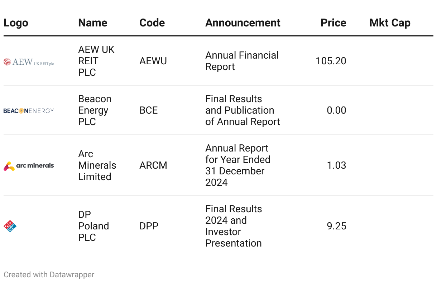Open Beacon's Final Results announcement

tap(242, 110)
